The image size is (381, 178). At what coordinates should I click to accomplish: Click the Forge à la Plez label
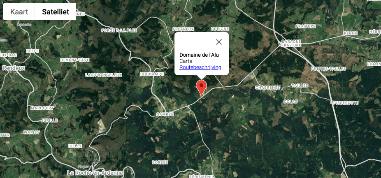click(x=119, y=30)
